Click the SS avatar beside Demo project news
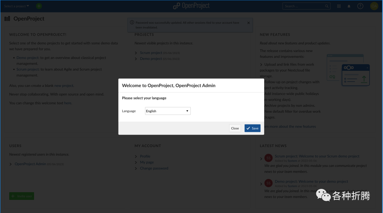Image resolution: width=383 pixels, height=213 pixels. (268, 183)
